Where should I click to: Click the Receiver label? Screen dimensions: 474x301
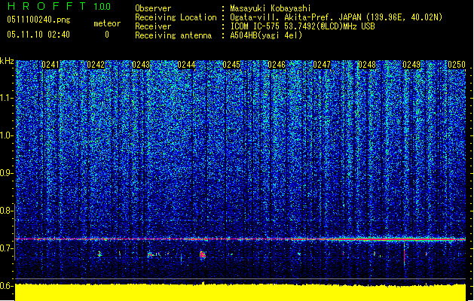[x=153, y=26]
